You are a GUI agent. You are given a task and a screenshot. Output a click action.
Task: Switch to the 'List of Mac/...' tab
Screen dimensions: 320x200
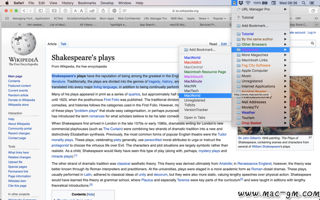[58, 25]
